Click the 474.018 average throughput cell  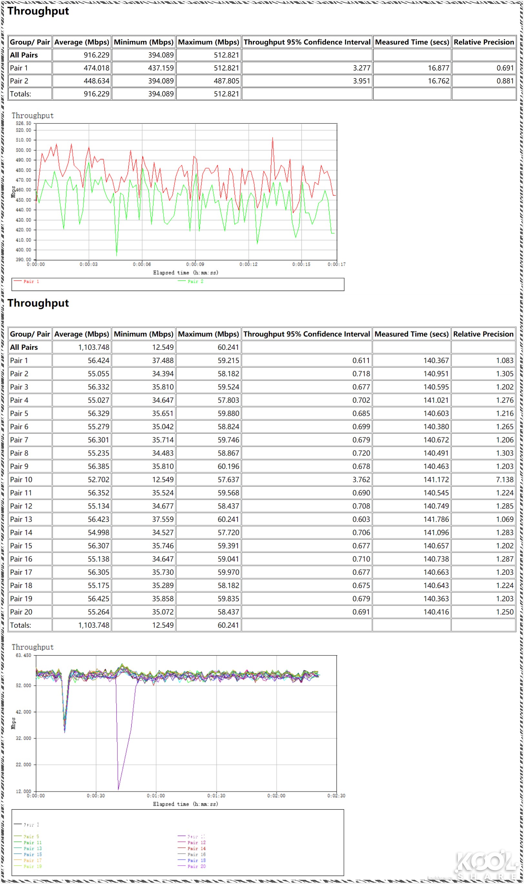point(82,68)
